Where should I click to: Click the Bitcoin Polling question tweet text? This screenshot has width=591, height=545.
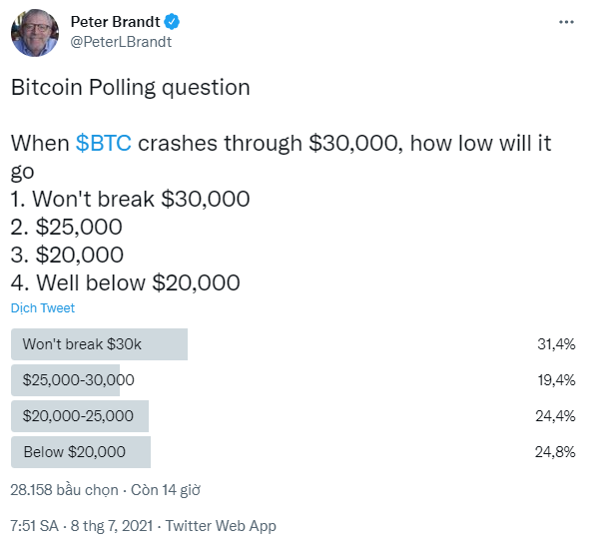[131, 88]
